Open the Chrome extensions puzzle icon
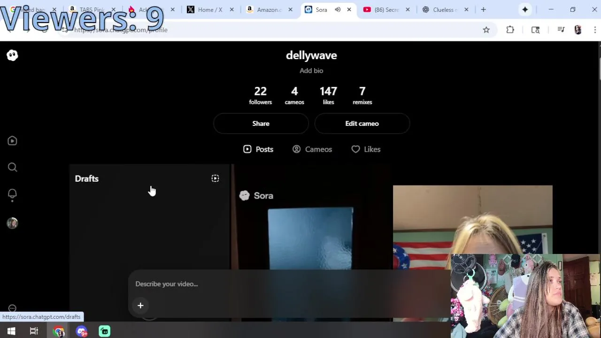601x338 pixels. click(510, 30)
